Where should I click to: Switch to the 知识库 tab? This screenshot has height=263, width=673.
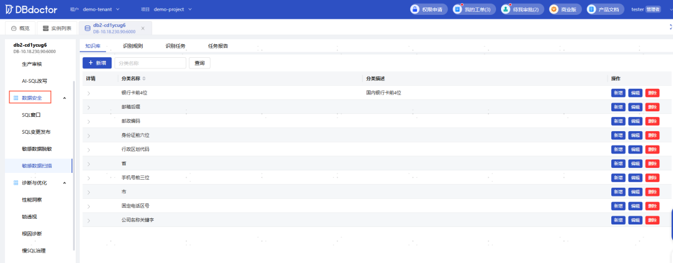click(93, 46)
